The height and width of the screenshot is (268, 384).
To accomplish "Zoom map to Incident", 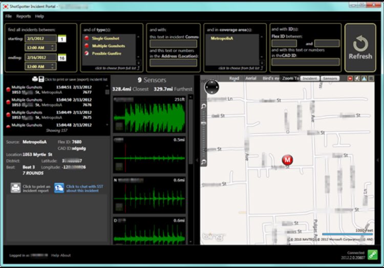I will (x=310, y=78).
